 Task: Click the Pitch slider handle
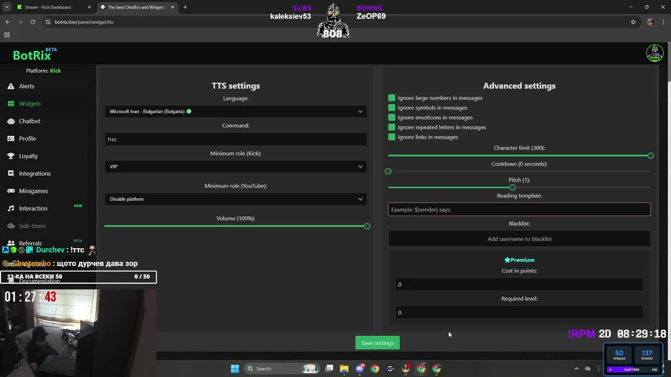pos(512,187)
